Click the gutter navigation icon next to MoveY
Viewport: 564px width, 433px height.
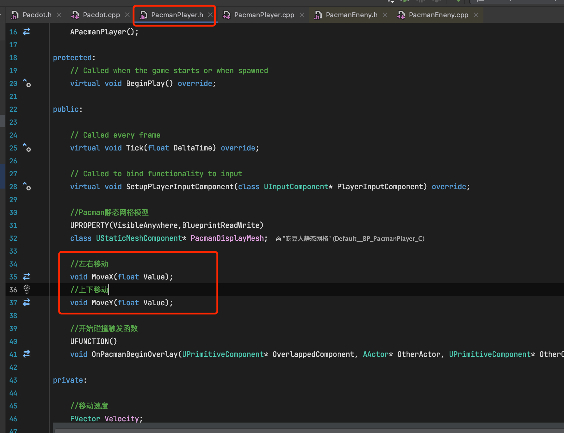pos(26,302)
